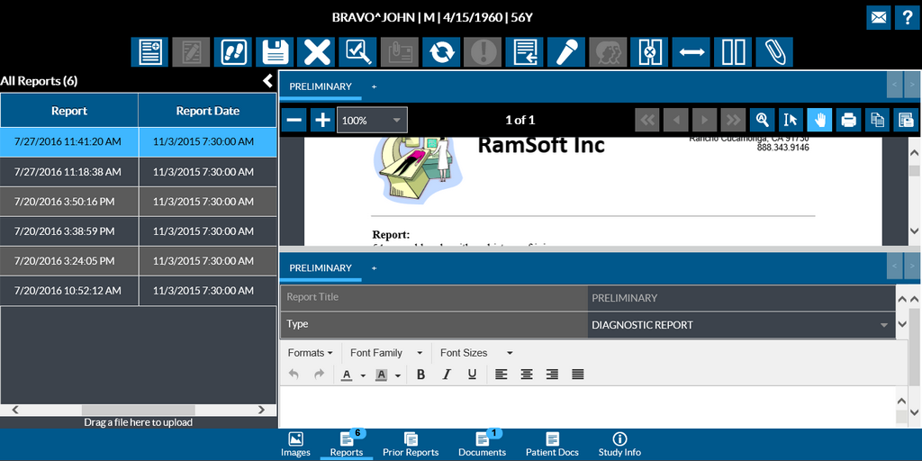This screenshot has width=922, height=461.
Task: Click the save floppy disk icon
Action: [x=275, y=52]
